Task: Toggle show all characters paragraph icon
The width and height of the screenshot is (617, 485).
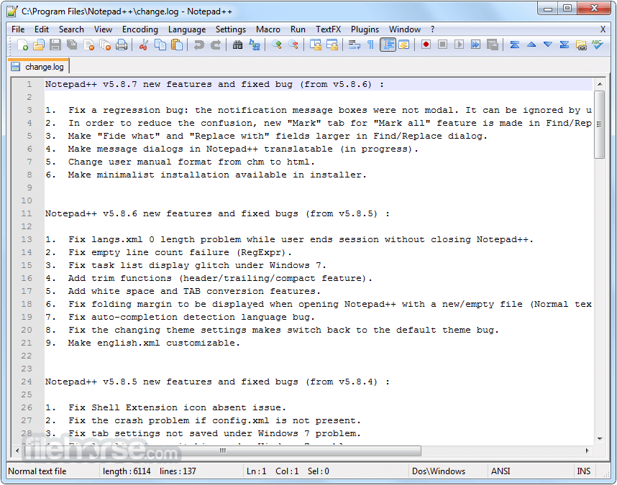Action: (370, 45)
